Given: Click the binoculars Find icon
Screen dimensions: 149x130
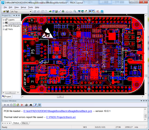Looking at the screenshot, I should coord(31,105).
